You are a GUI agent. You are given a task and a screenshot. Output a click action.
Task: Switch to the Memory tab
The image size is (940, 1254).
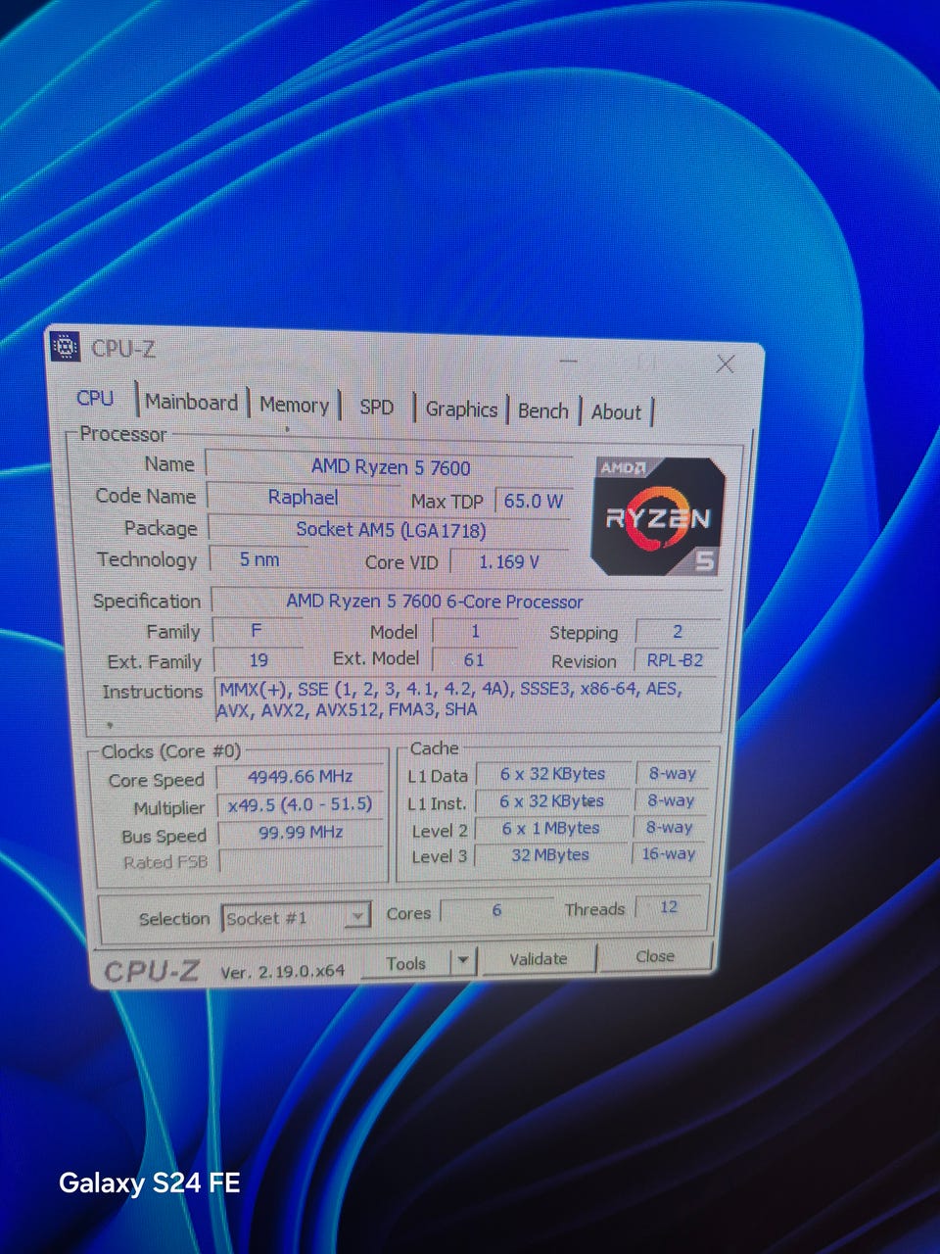coord(294,405)
